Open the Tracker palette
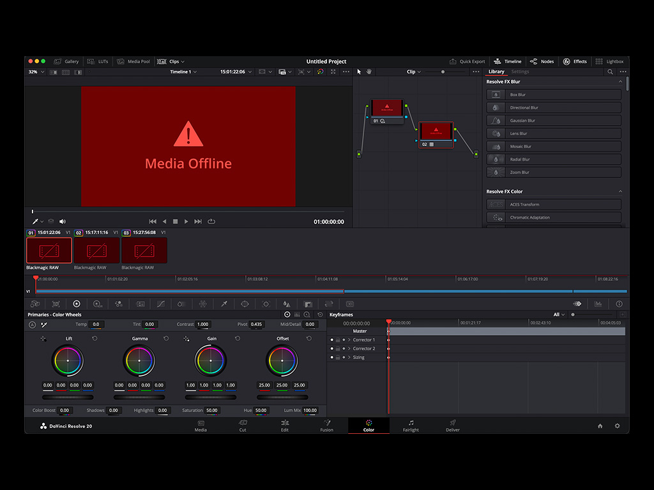This screenshot has width=654, height=490. click(x=265, y=304)
